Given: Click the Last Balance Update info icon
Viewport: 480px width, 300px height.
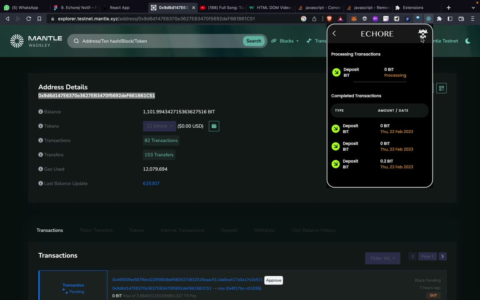Looking at the screenshot, I should click(40, 183).
